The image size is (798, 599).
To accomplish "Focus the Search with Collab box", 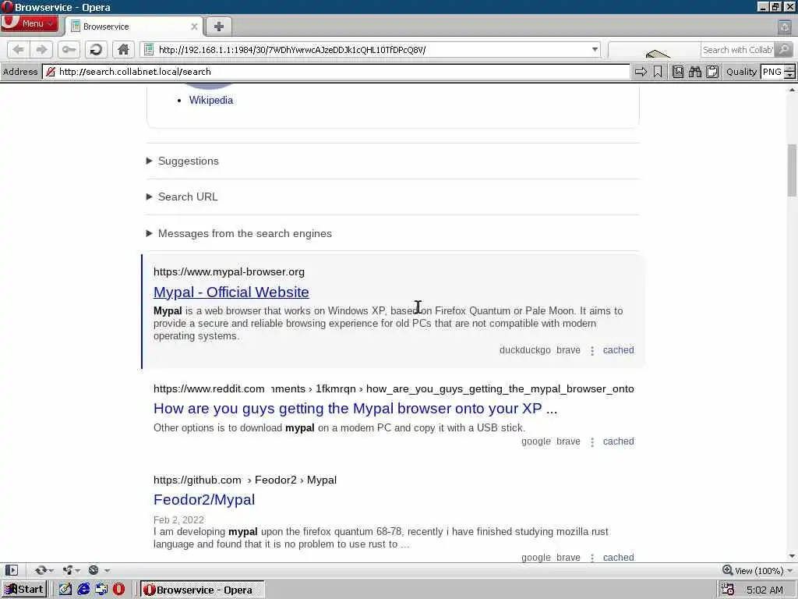I will tap(737, 50).
